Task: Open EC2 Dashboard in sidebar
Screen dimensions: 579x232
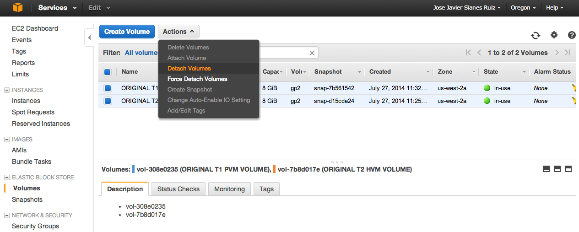Action: [x=35, y=28]
